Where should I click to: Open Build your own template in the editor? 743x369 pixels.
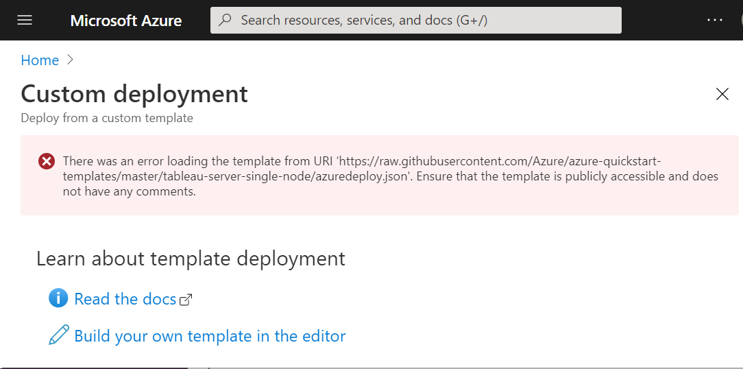click(x=210, y=336)
